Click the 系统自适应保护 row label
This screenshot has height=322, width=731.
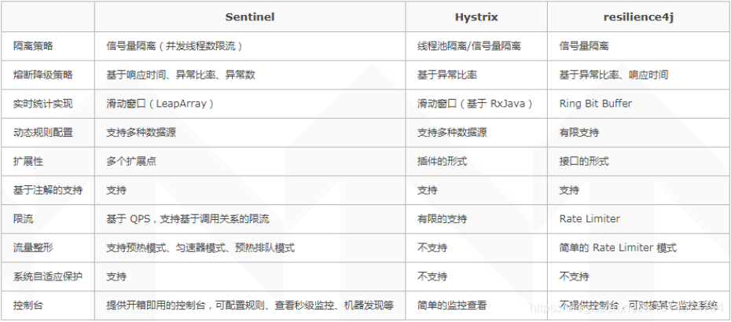(48, 276)
